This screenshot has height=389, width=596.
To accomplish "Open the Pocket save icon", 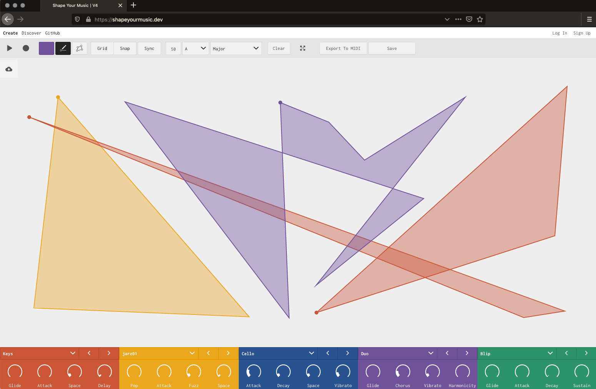I will click(x=469, y=19).
